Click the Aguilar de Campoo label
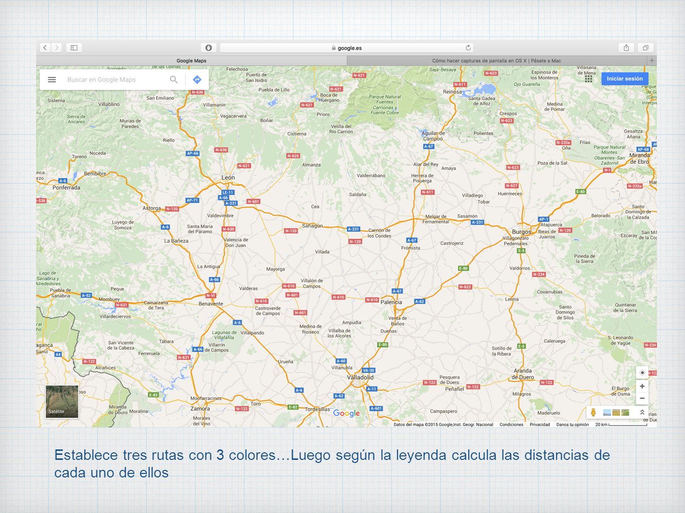Screen dimensions: 685x513 click(433, 136)
